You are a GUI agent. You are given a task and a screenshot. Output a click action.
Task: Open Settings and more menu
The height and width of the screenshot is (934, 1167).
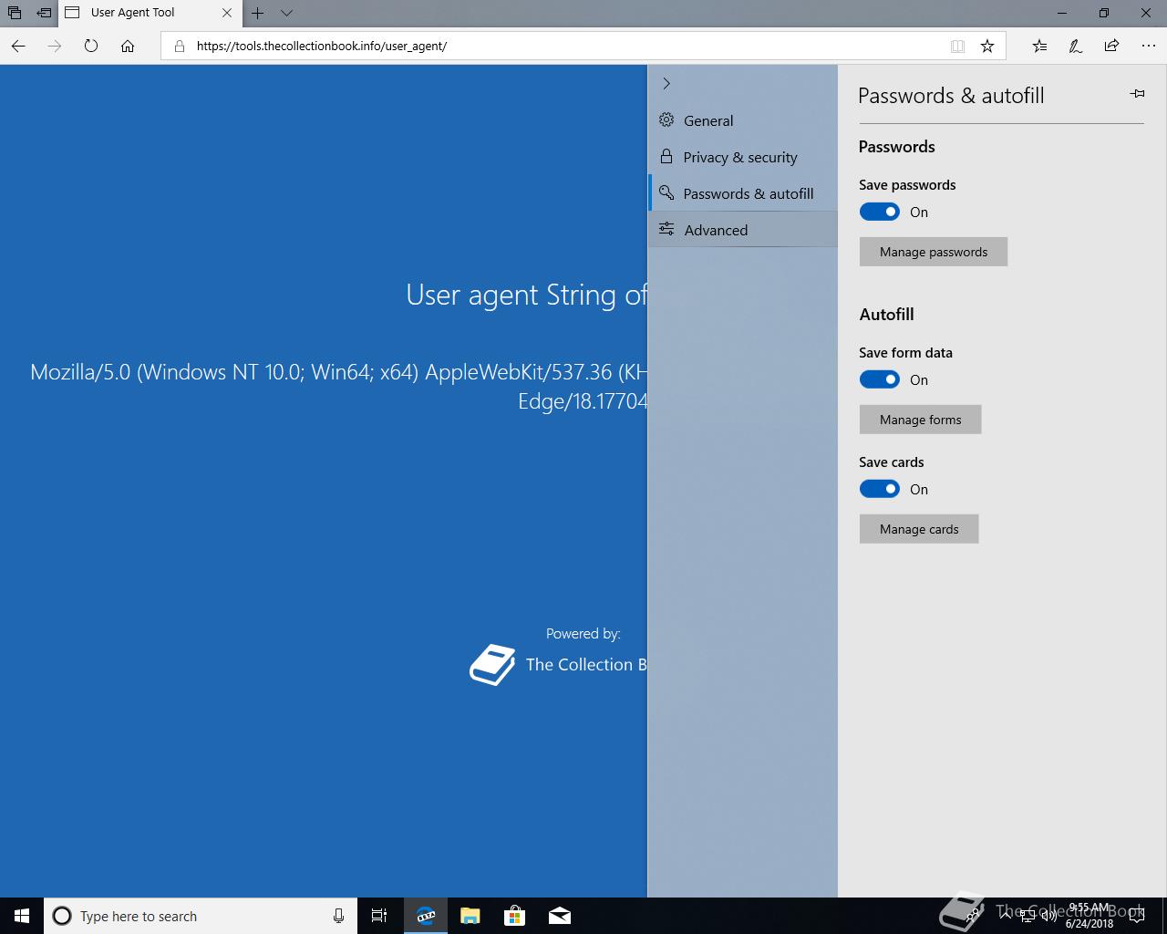pos(1148,46)
